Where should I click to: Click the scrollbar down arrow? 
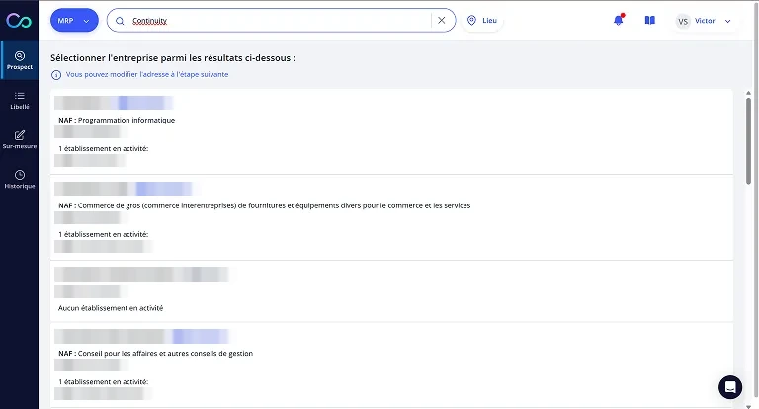tap(748, 406)
